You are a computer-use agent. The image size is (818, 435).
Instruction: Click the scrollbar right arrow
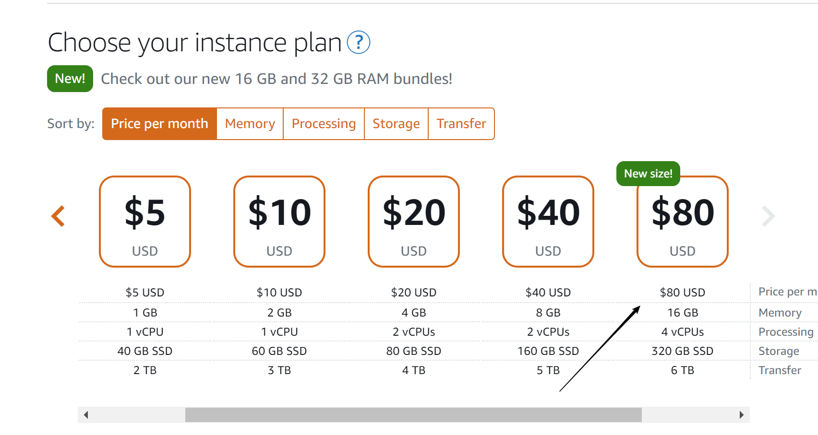[x=742, y=415]
